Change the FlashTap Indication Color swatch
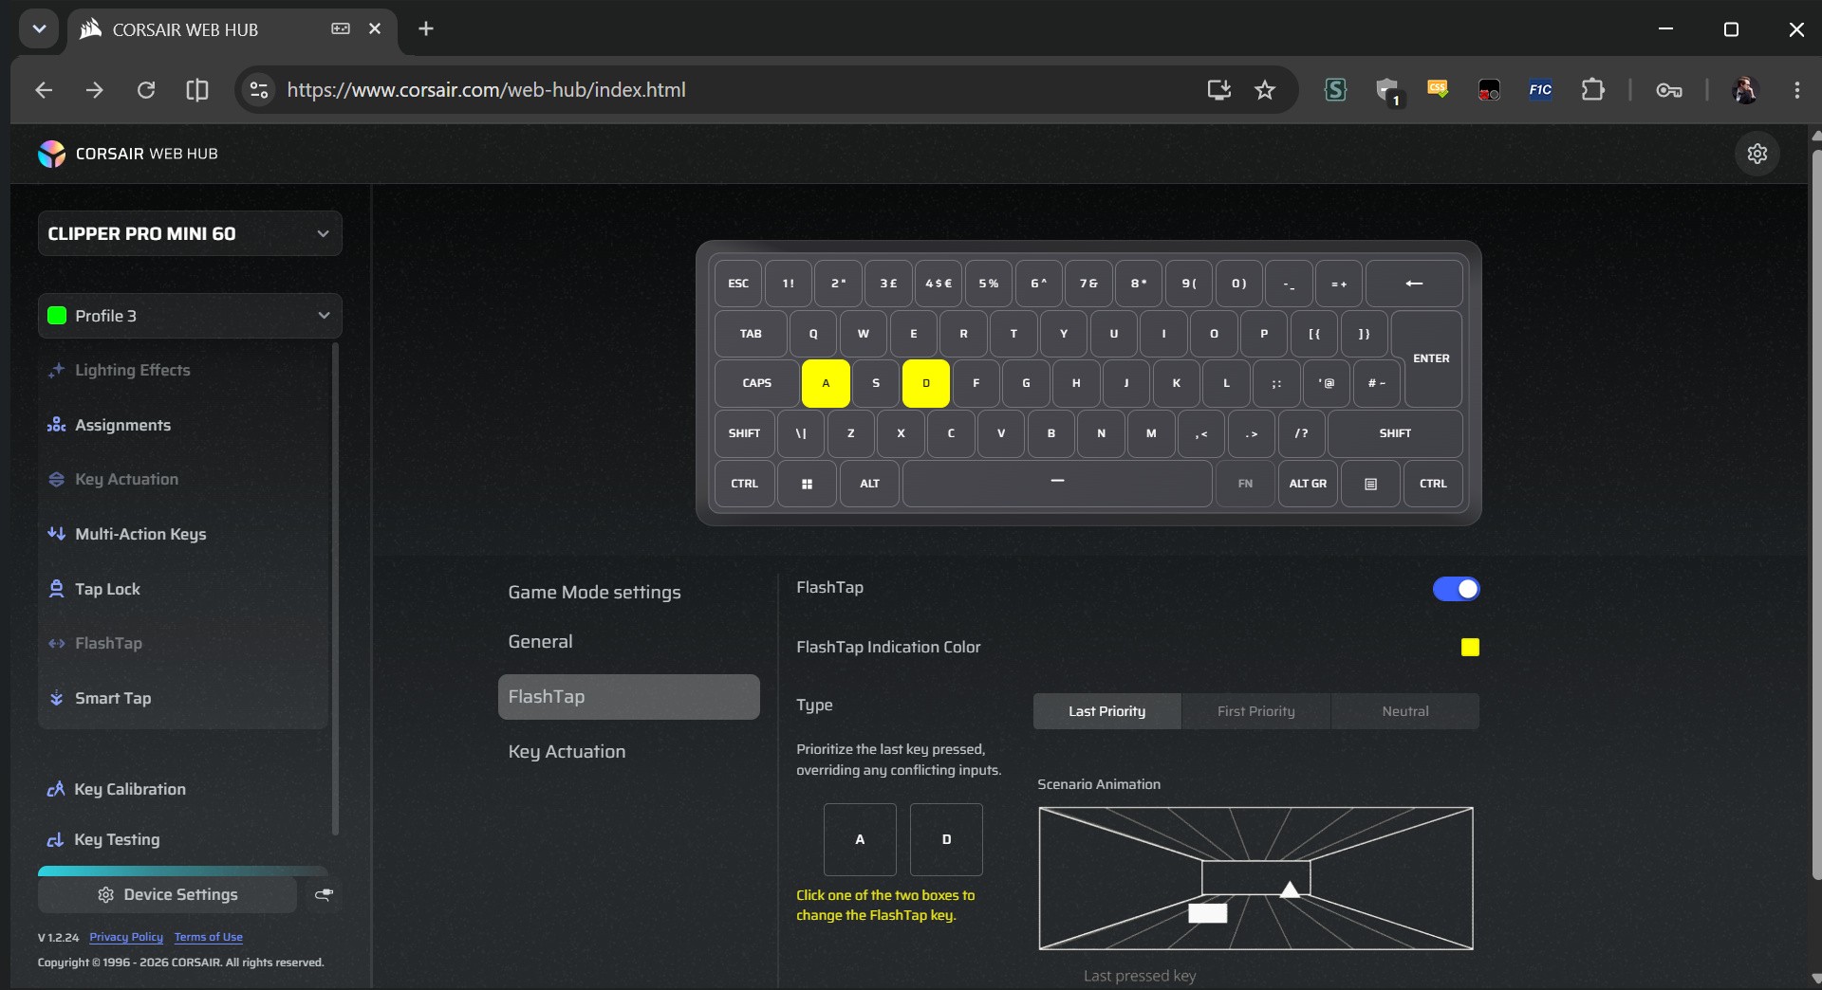The image size is (1822, 990). pos(1470,647)
